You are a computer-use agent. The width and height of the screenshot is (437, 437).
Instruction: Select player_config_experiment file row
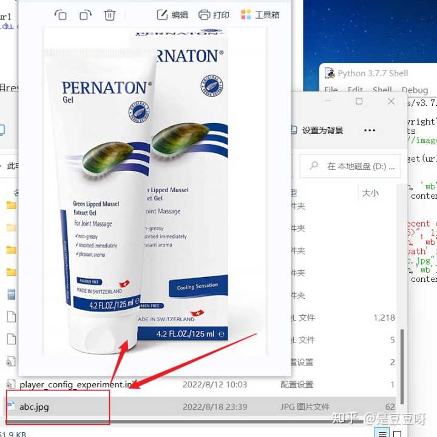[73, 384]
